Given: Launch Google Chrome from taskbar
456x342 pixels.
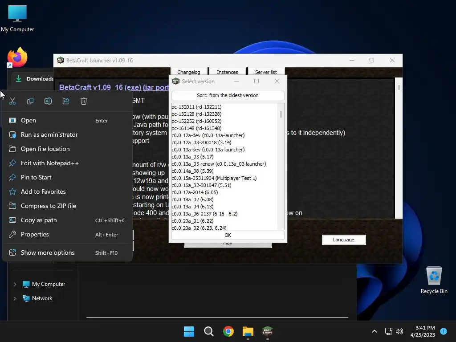Looking at the screenshot, I should [228, 331].
